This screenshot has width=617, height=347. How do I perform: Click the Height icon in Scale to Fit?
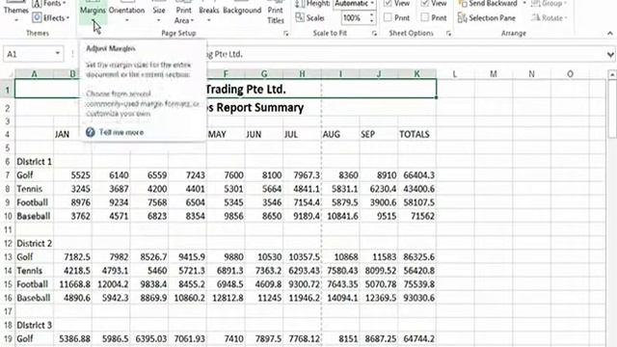300,4
